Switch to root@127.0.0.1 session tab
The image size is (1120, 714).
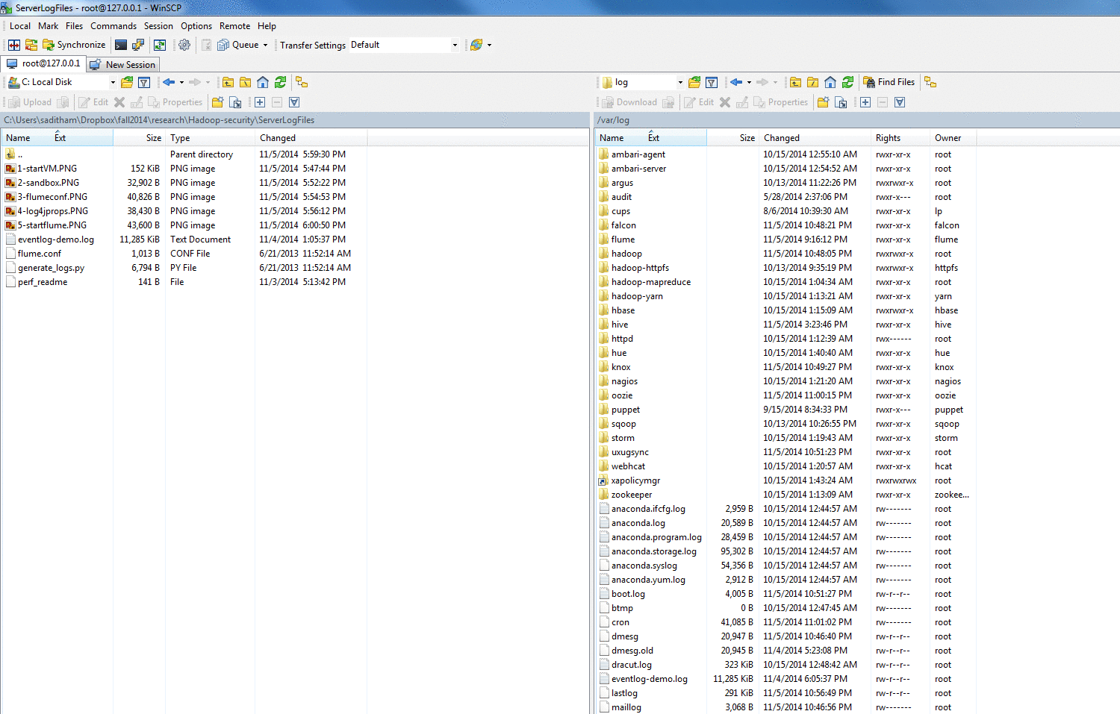click(43, 63)
